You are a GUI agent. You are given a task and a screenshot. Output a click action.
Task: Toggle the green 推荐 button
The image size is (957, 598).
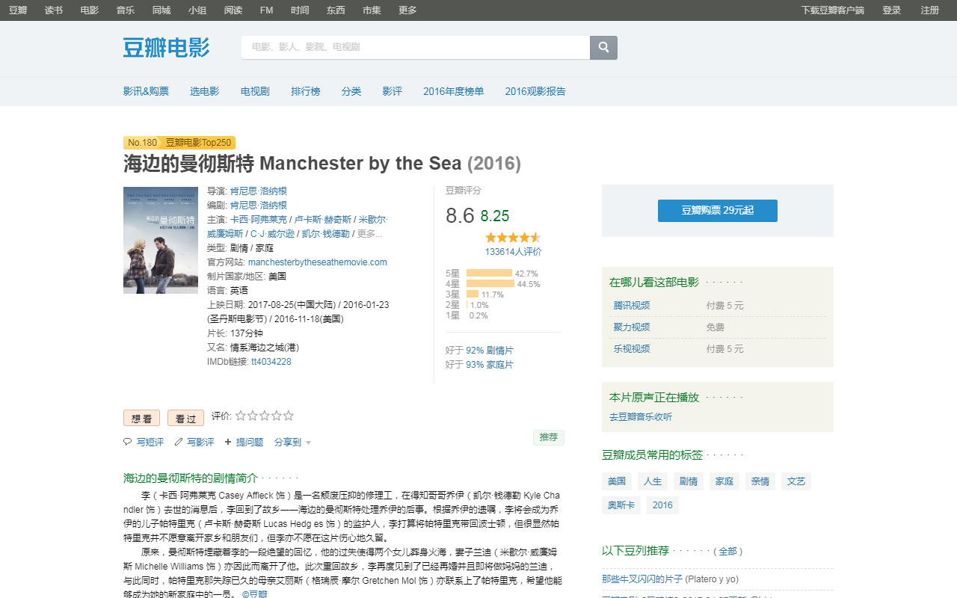(x=548, y=437)
